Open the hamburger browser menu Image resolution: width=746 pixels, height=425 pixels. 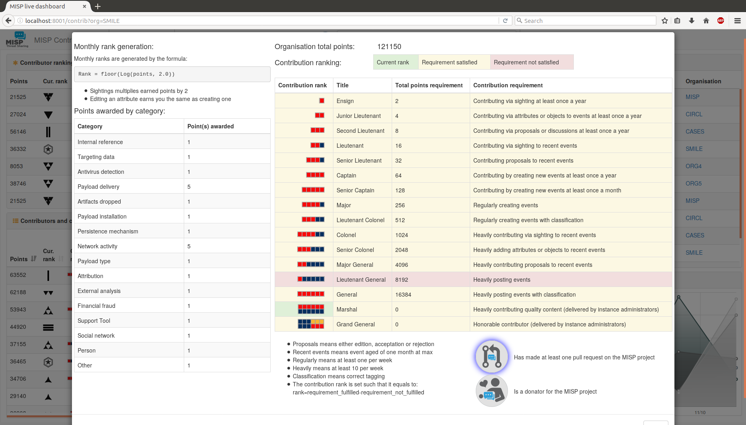pyautogui.click(x=738, y=21)
